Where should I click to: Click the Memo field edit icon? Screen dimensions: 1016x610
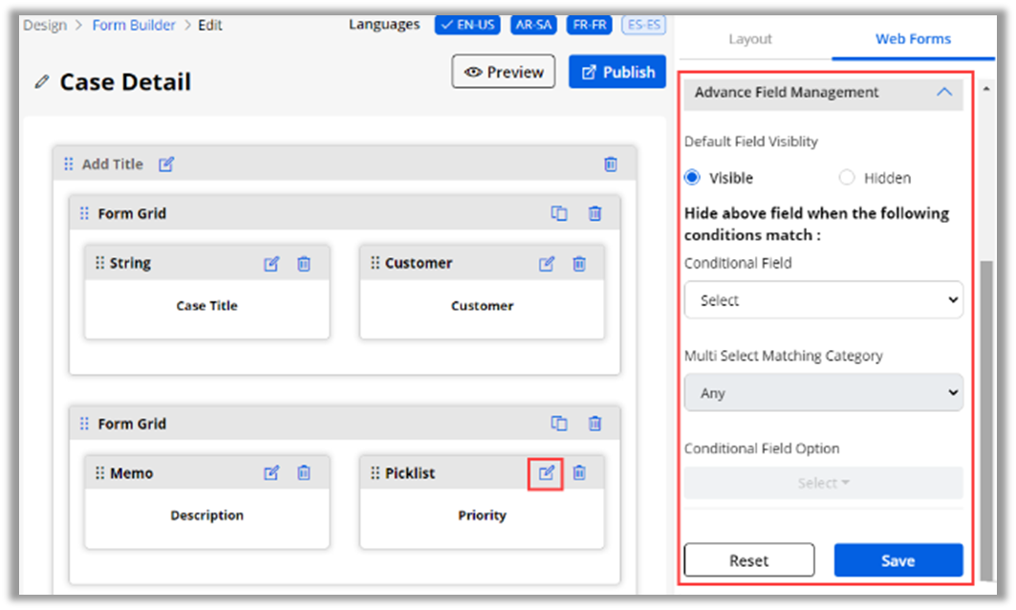pos(271,473)
